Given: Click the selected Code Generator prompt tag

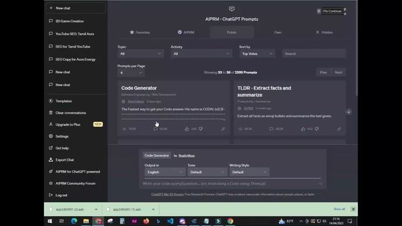Looking at the screenshot, I should tap(156, 156).
